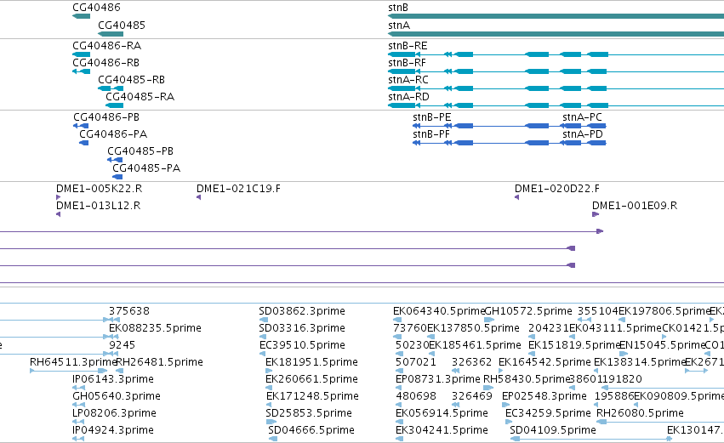Click EST label SD04109.5prime
The height and width of the screenshot is (443, 724).
553,430
